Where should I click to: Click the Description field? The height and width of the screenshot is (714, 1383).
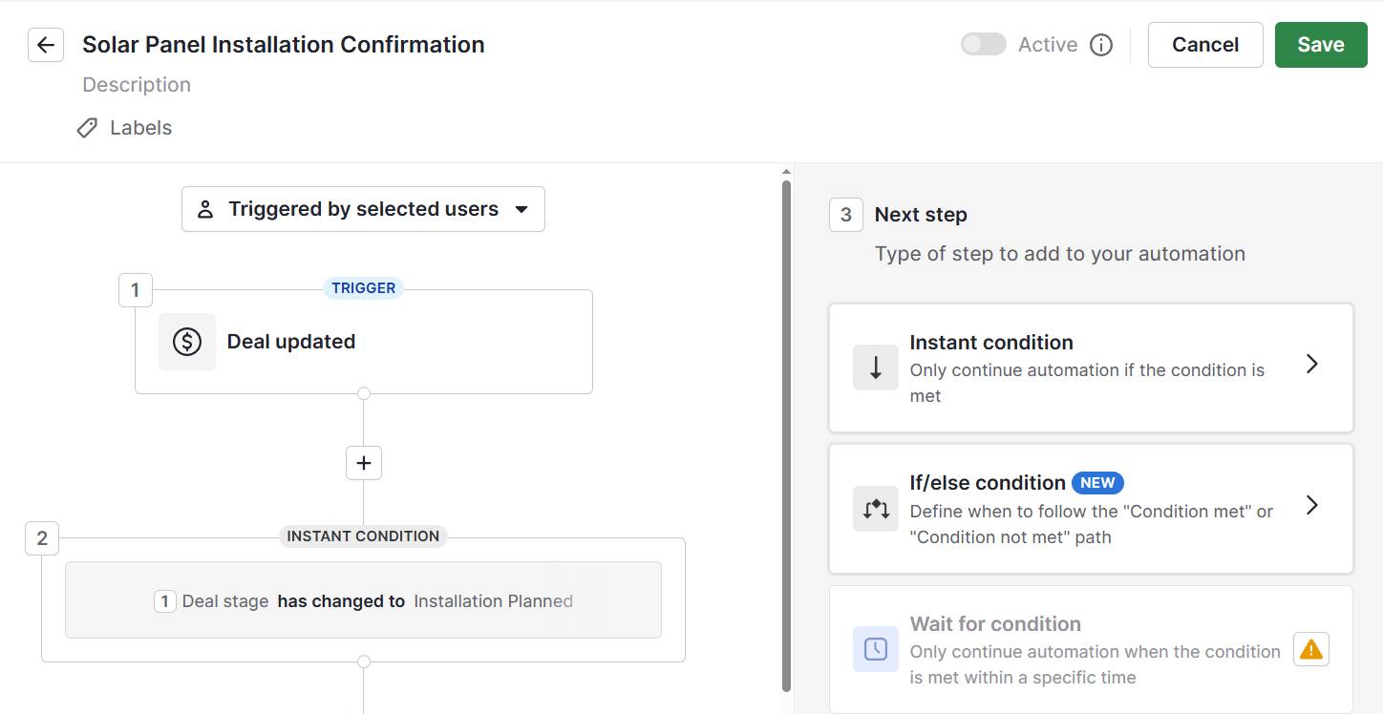tap(136, 84)
